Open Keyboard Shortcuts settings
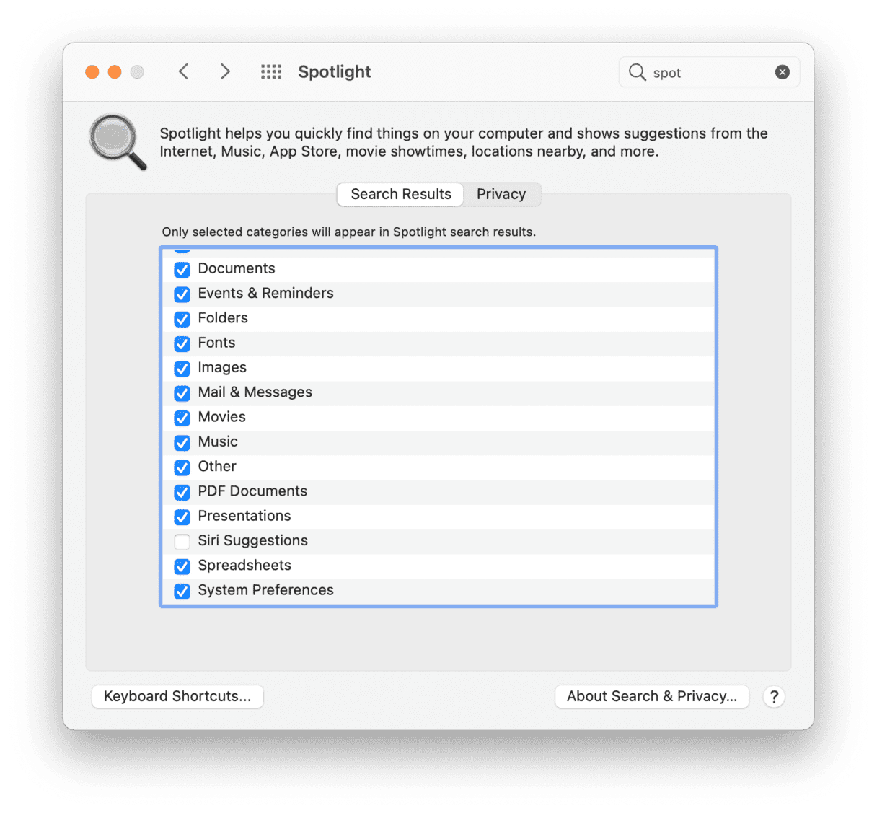The image size is (877, 813). [177, 697]
